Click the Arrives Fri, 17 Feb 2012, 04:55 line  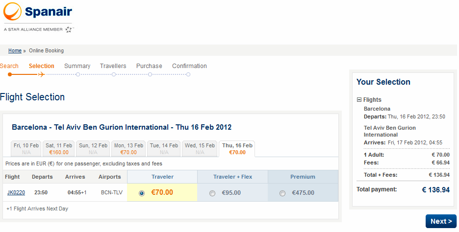point(403,142)
